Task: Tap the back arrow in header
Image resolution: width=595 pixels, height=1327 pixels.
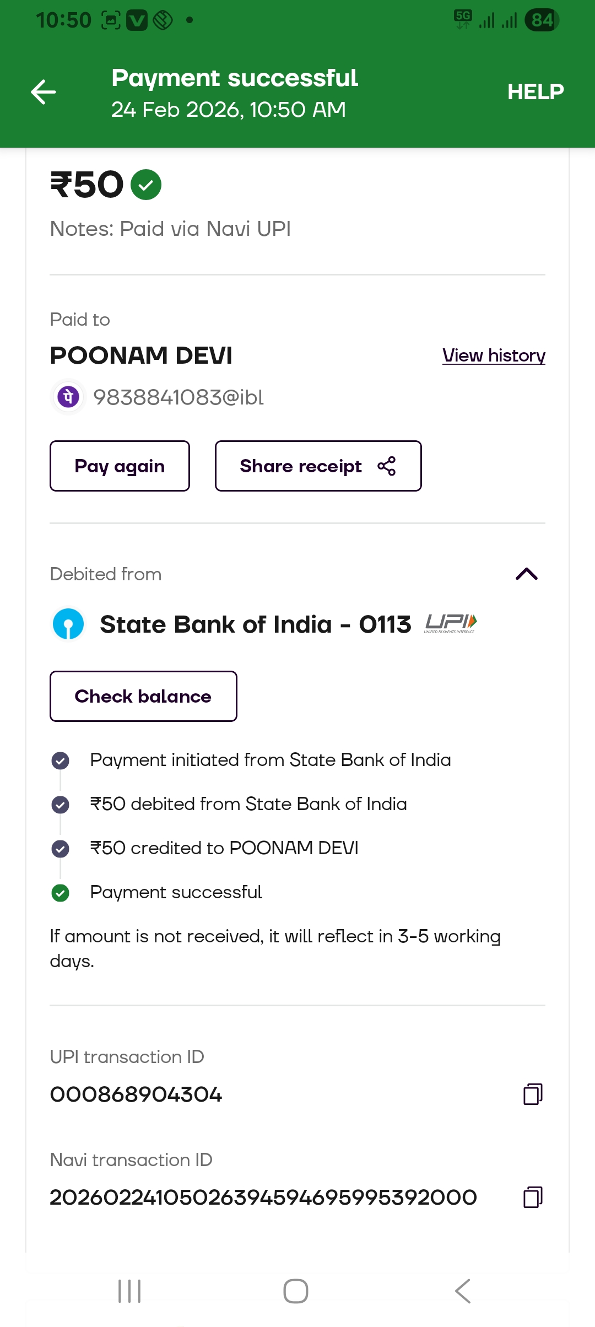Action: tap(44, 91)
